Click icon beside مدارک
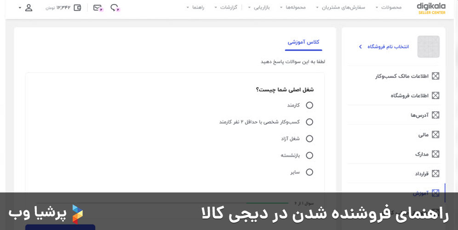Image resolution: width=458 pixels, height=230 pixels. pyautogui.click(x=435, y=154)
